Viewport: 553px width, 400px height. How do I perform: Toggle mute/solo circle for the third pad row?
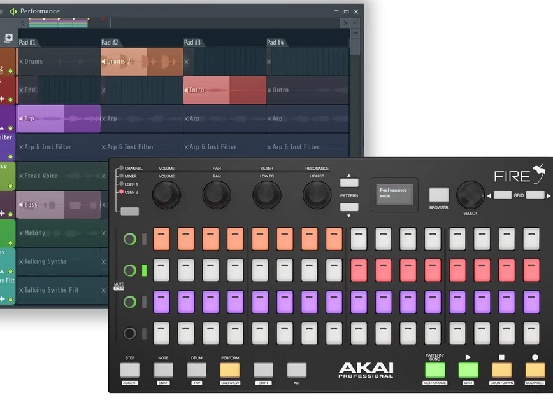(130, 302)
